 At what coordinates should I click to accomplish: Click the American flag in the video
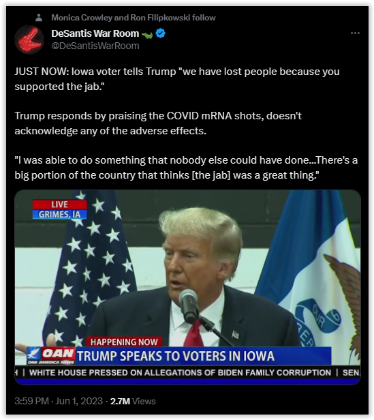pyautogui.click(x=89, y=268)
